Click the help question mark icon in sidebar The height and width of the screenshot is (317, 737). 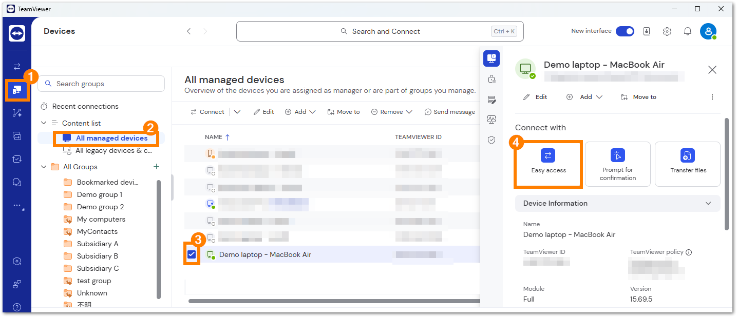[x=17, y=307]
